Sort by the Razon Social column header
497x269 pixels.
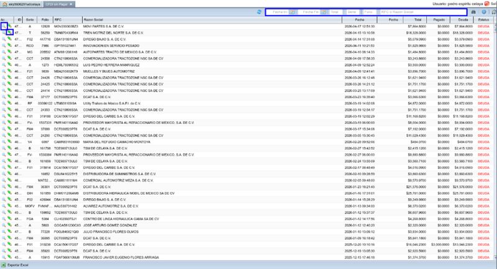(212, 20)
